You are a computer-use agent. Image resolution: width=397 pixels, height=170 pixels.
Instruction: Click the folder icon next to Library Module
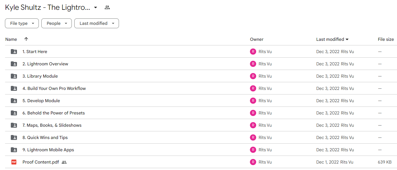(x=14, y=76)
